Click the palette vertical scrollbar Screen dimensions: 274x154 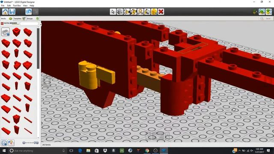(x=38, y=48)
